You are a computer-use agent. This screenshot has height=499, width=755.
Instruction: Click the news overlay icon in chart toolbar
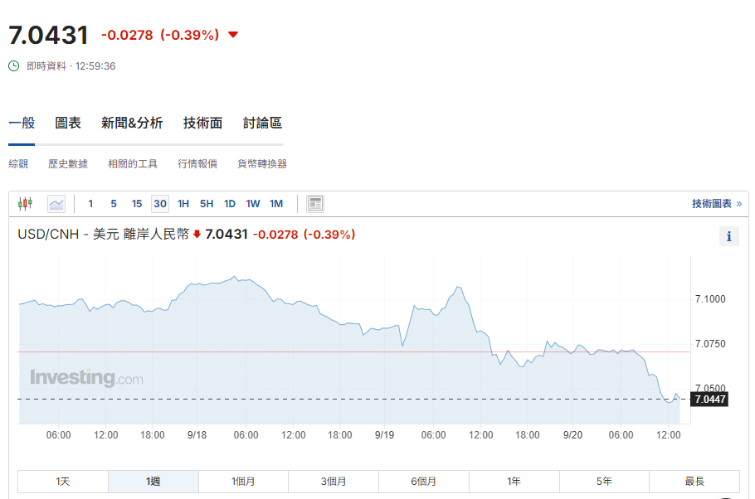pos(315,204)
